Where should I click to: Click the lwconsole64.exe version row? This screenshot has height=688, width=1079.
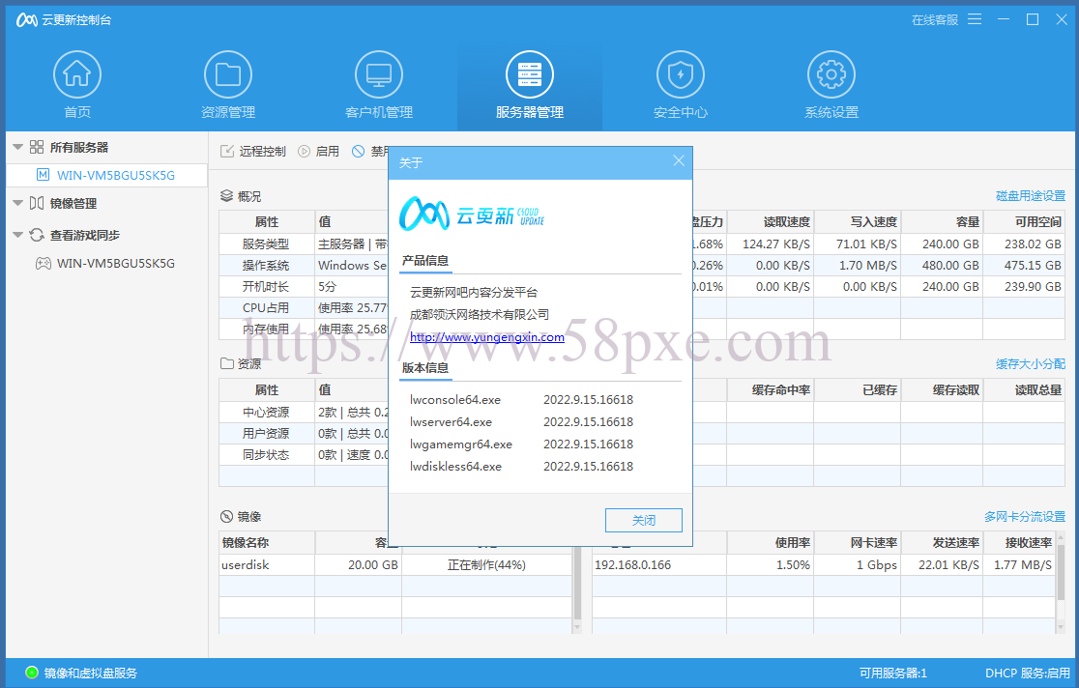(x=521, y=400)
